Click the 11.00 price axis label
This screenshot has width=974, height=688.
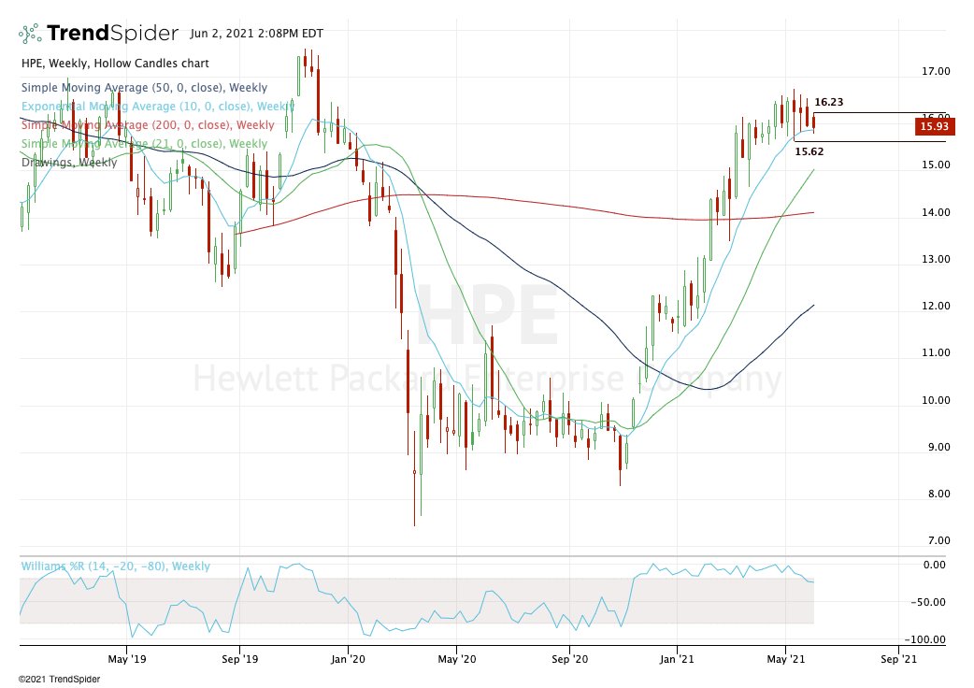tap(936, 352)
